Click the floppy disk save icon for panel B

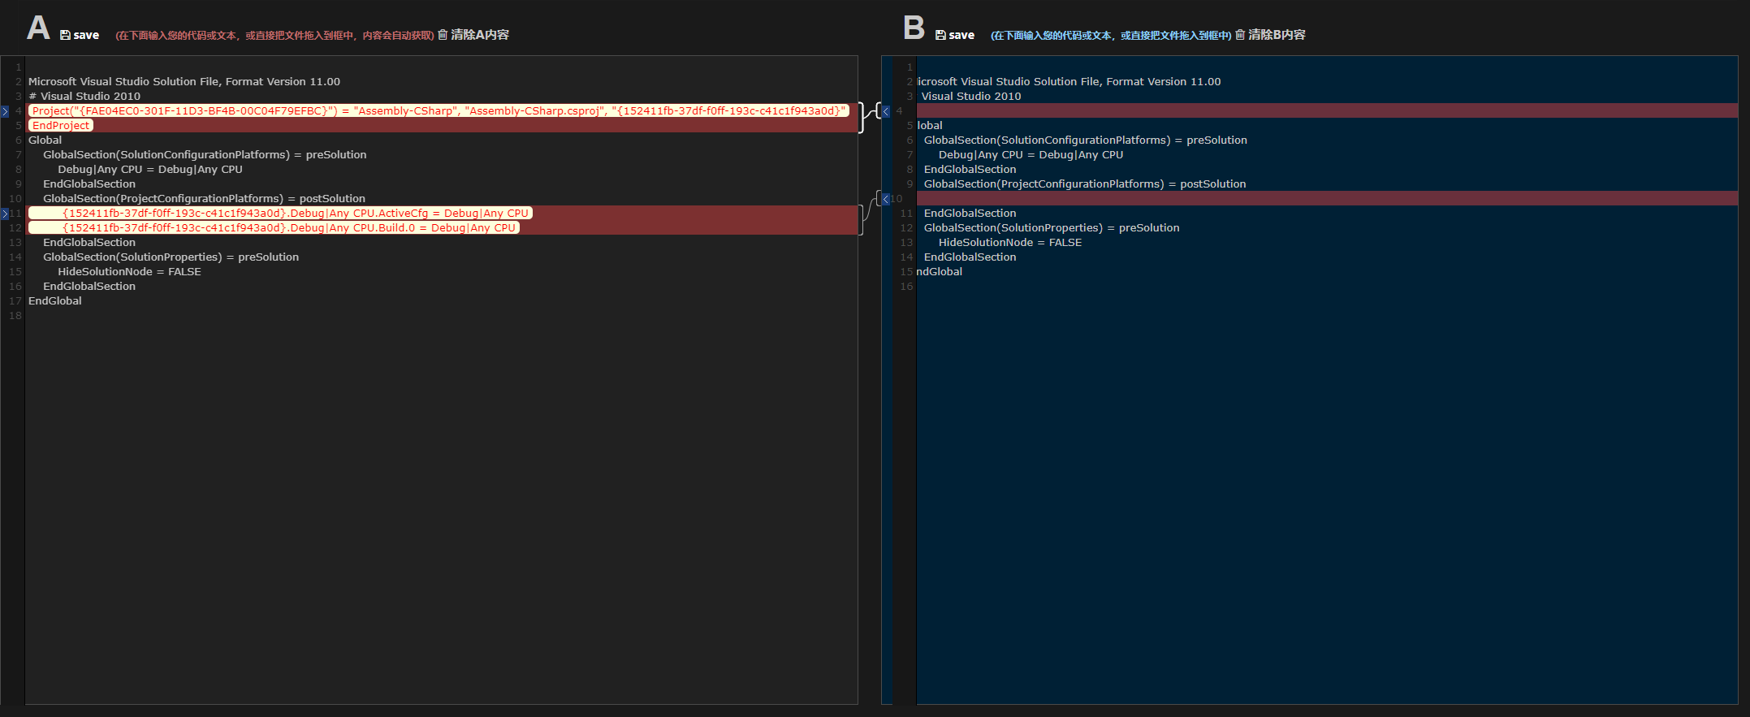click(x=940, y=35)
